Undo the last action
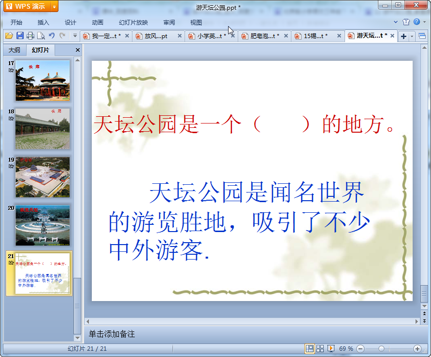 (x=52, y=36)
